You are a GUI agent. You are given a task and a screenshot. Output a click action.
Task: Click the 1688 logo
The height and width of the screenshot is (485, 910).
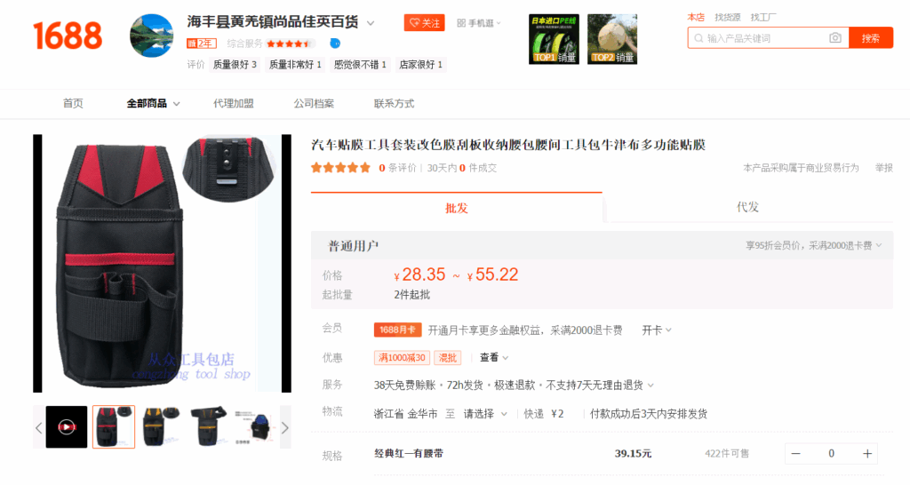point(68,36)
